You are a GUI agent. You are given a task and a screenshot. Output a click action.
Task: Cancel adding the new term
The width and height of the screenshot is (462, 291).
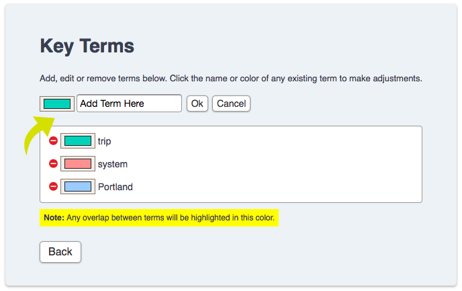pyautogui.click(x=231, y=103)
